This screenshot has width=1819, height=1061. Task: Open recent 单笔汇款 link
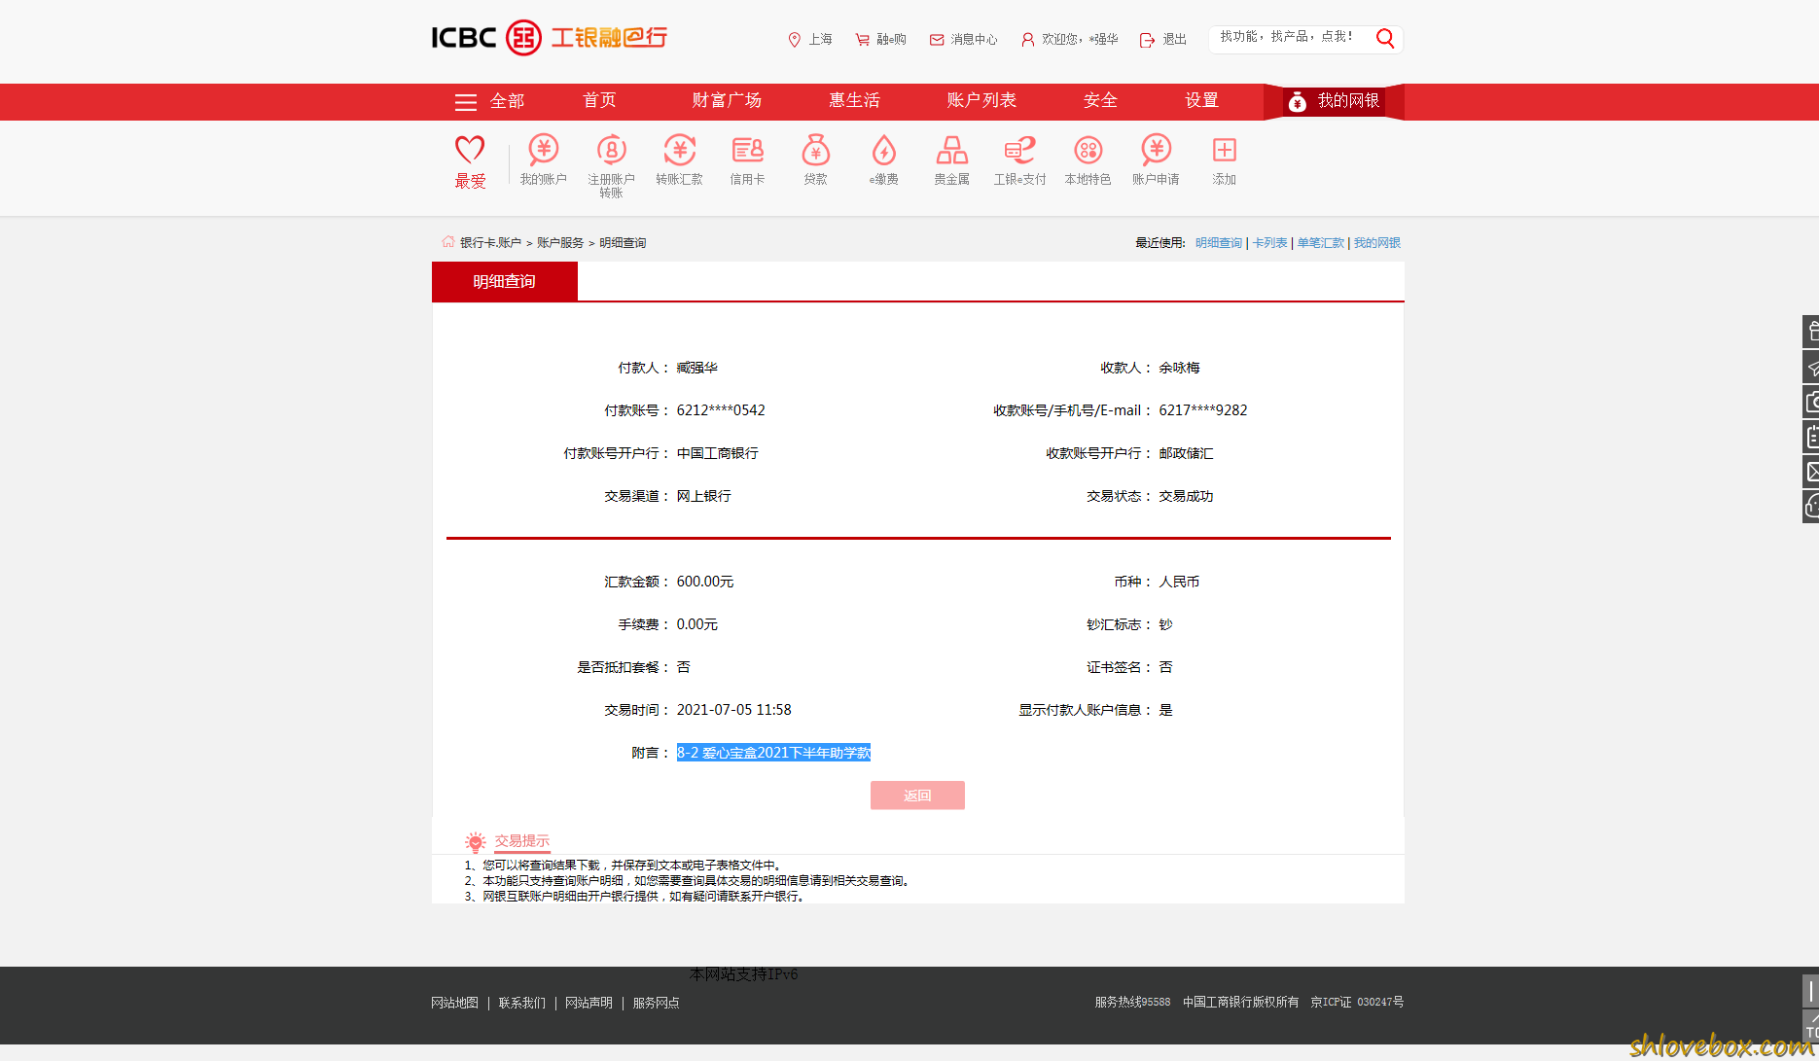pos(1320,243)
